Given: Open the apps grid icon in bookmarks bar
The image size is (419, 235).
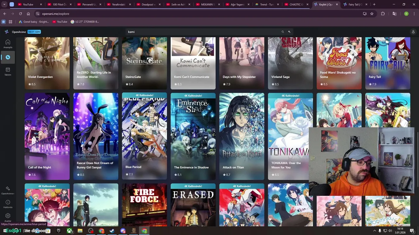Looking at the screenshot, I should [10, 22].
